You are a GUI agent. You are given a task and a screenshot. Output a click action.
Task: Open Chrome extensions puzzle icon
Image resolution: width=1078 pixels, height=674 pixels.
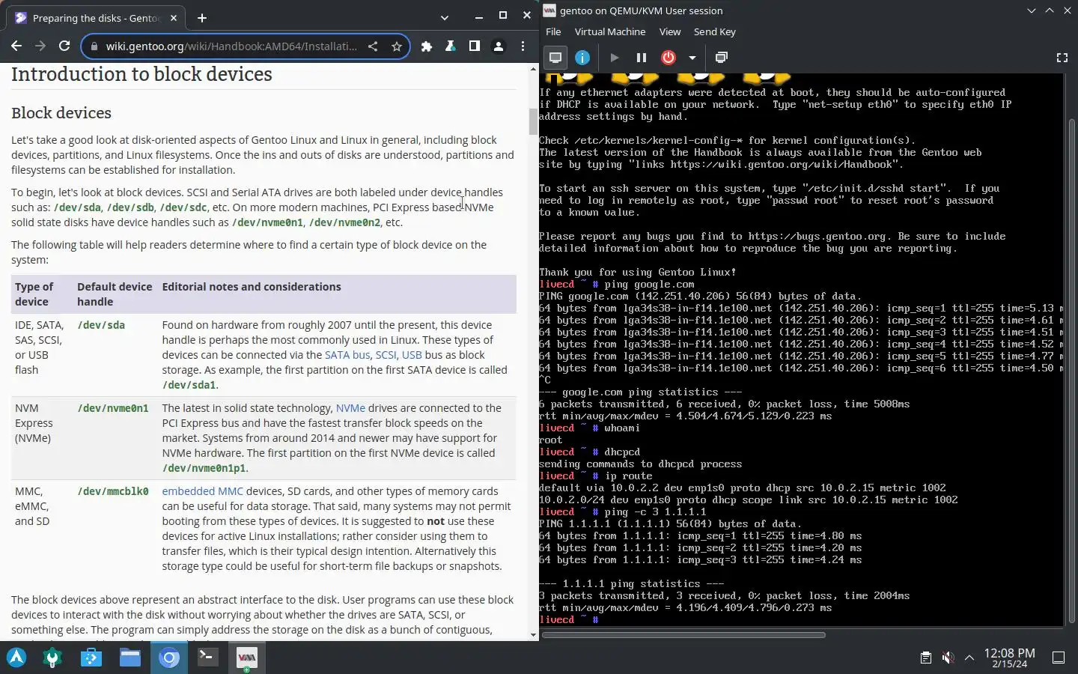click(427, 46)
